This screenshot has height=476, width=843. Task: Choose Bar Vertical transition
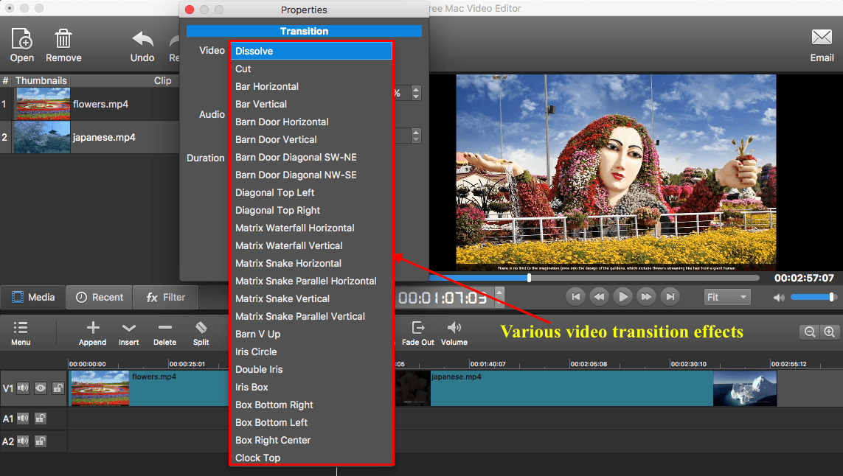[311, 104]
